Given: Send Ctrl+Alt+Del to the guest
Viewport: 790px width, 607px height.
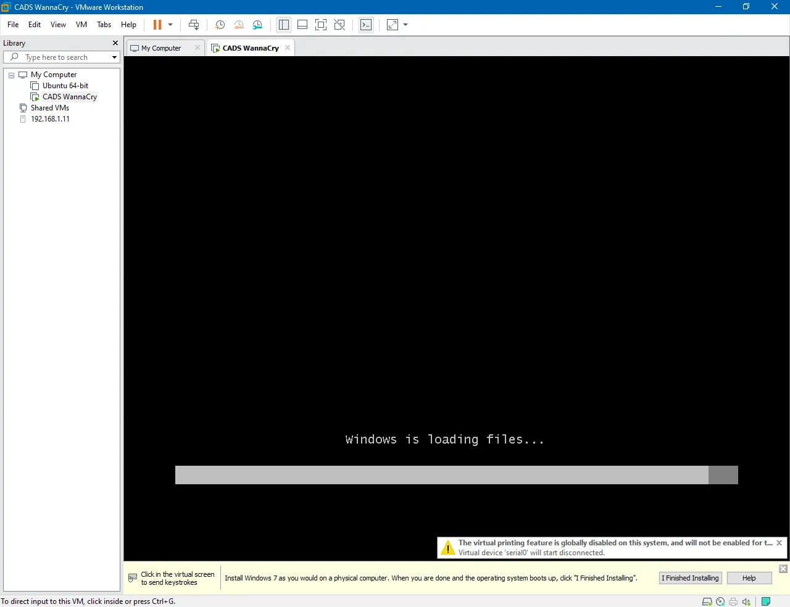Looking at the screenshot, I should point(194,25).
